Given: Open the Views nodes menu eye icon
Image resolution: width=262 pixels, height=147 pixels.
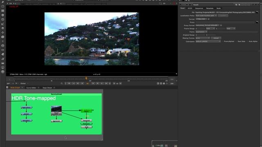Looking at the screenshot, I should [x=3, y=50].
